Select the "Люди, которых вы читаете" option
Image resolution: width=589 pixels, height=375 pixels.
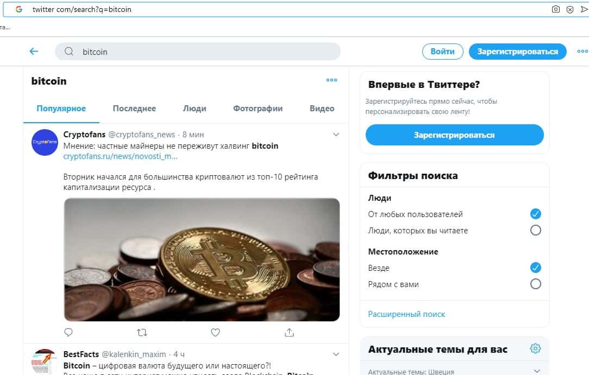click(x=535, y=230)
